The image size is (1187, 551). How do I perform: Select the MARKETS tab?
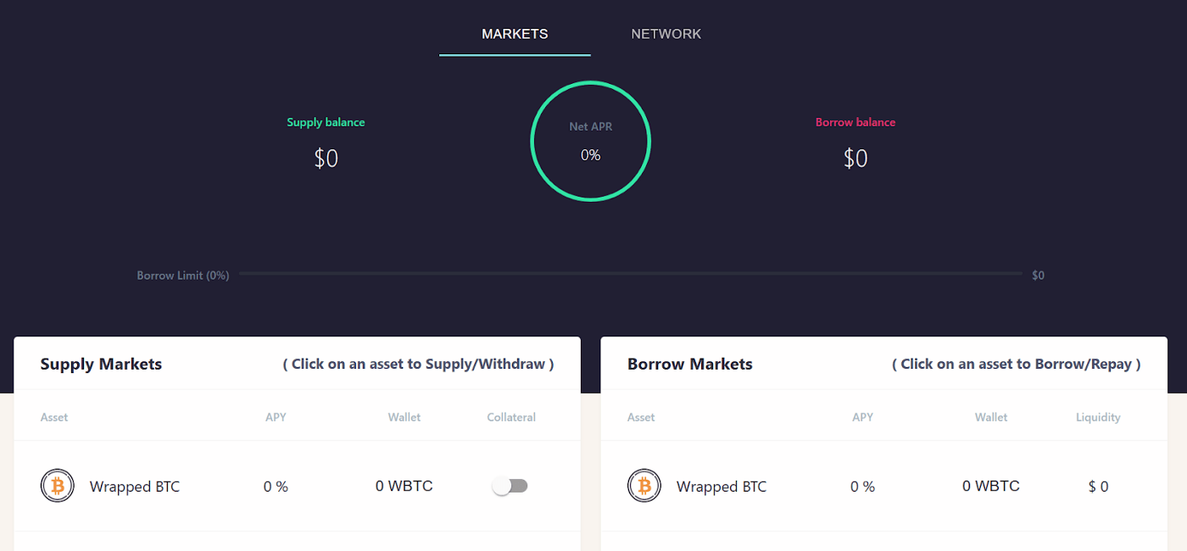point(515,34)
